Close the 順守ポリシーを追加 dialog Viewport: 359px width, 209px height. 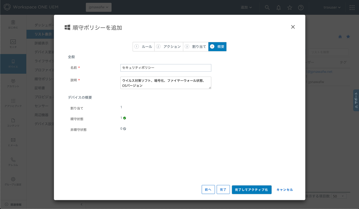[293, 27]
